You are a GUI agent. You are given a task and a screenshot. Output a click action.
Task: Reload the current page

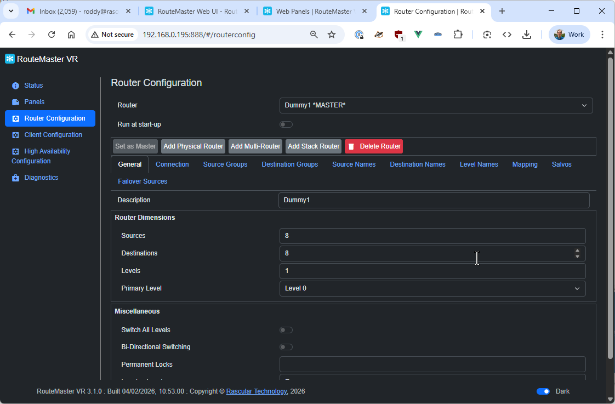pos(52,35)
